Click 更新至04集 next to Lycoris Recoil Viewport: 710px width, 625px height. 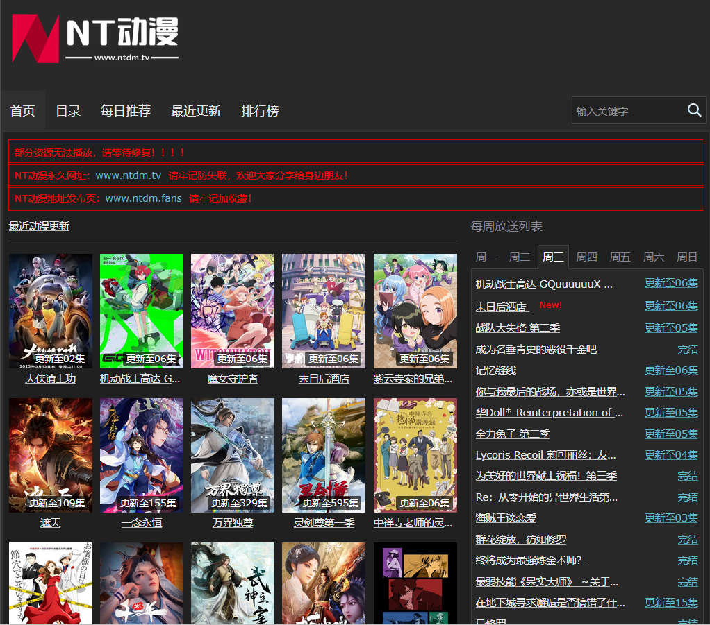pyautogui.click(x=671, y=454)
